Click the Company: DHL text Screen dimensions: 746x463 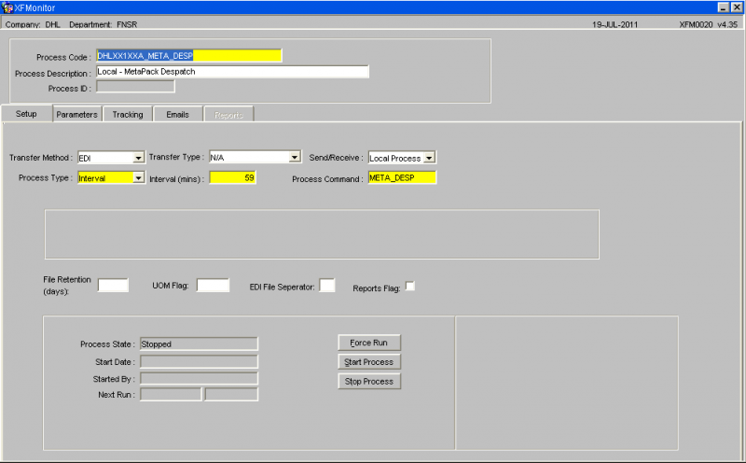33,24
